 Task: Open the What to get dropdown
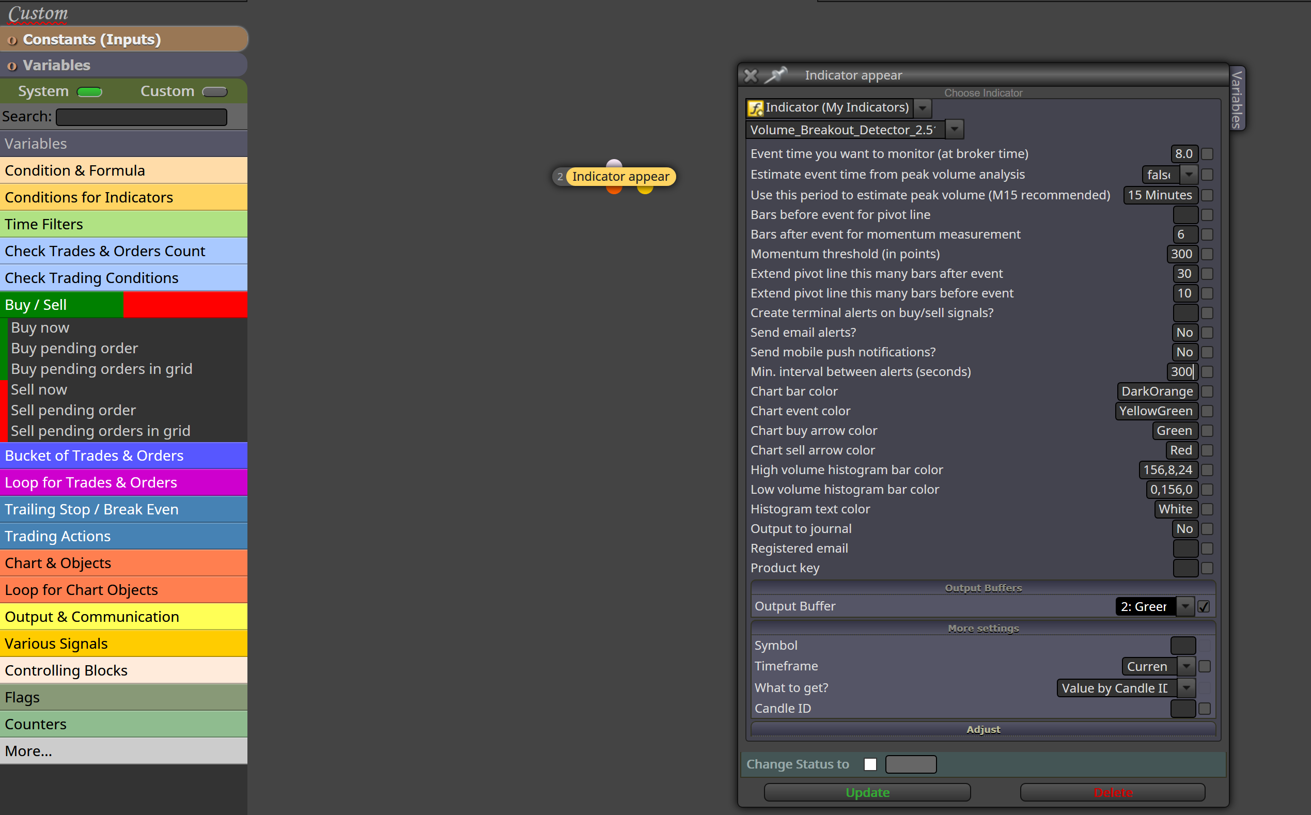coord(1187,688)
